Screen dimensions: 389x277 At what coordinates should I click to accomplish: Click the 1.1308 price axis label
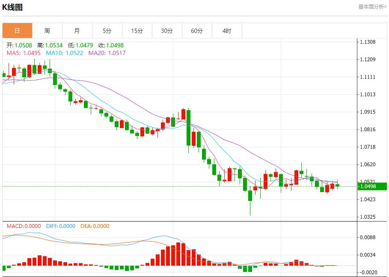pos(368,42)
